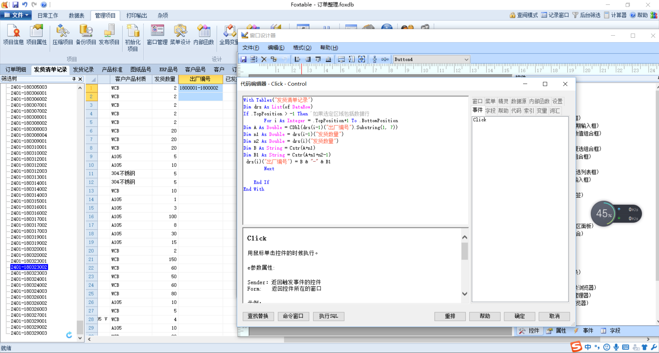Click 重排 button
The height and width of the screenshot is (353, 659).
[450, 316]
